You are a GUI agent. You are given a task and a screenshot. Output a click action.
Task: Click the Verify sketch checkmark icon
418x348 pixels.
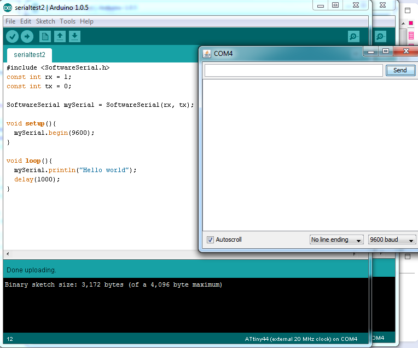[x=12, y=37]
